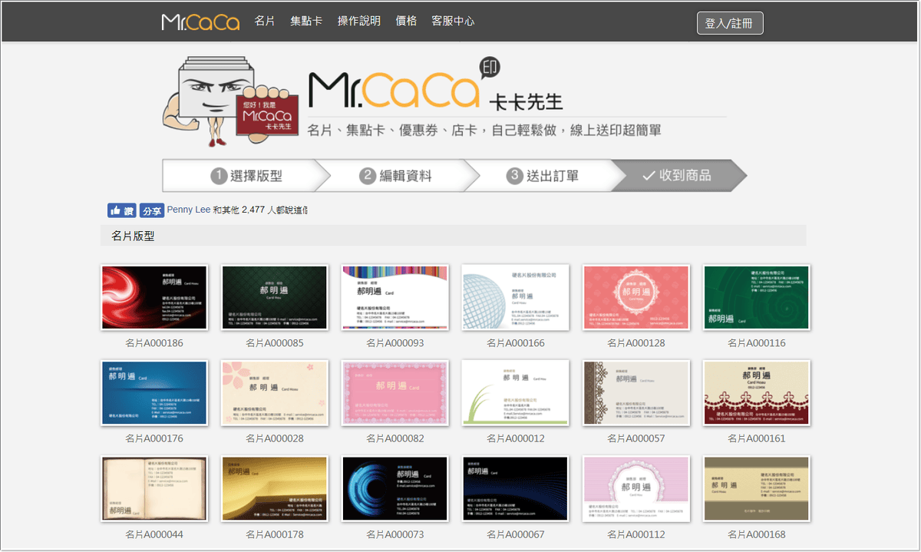Click the label 名片A000178
921x552 pixels.
275,535
